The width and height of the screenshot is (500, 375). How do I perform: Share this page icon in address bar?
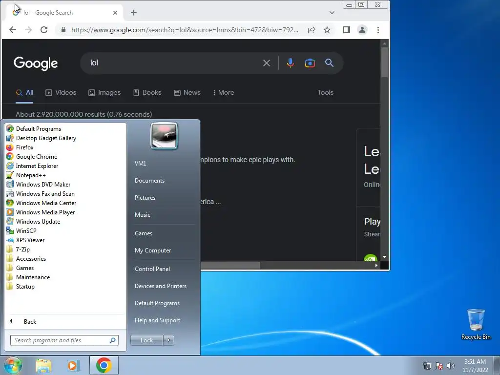click(312, 30)
